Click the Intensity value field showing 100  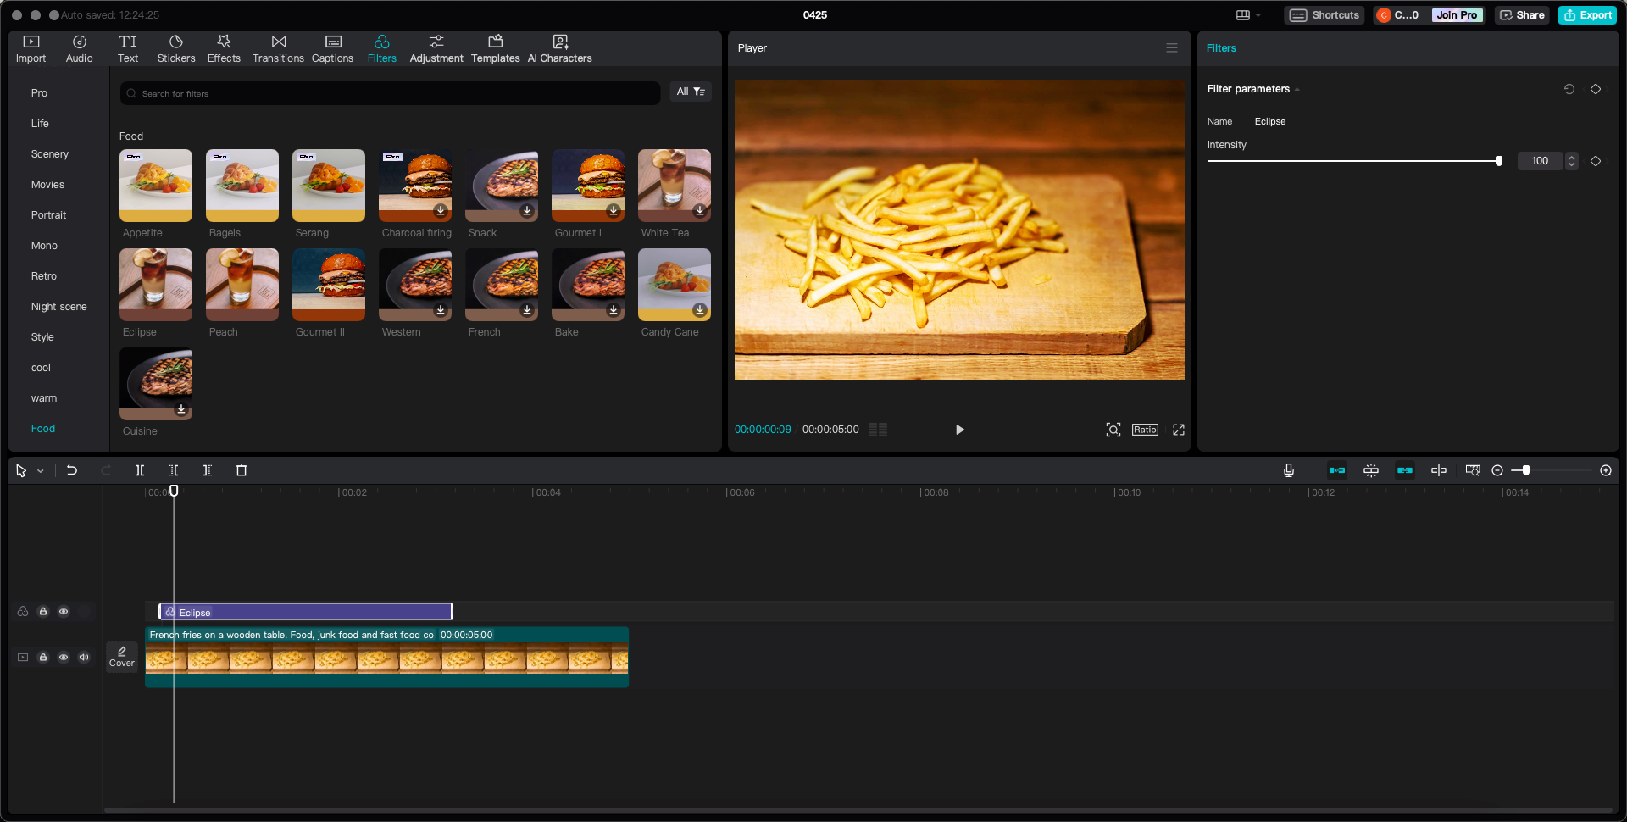pos(1540,161)
